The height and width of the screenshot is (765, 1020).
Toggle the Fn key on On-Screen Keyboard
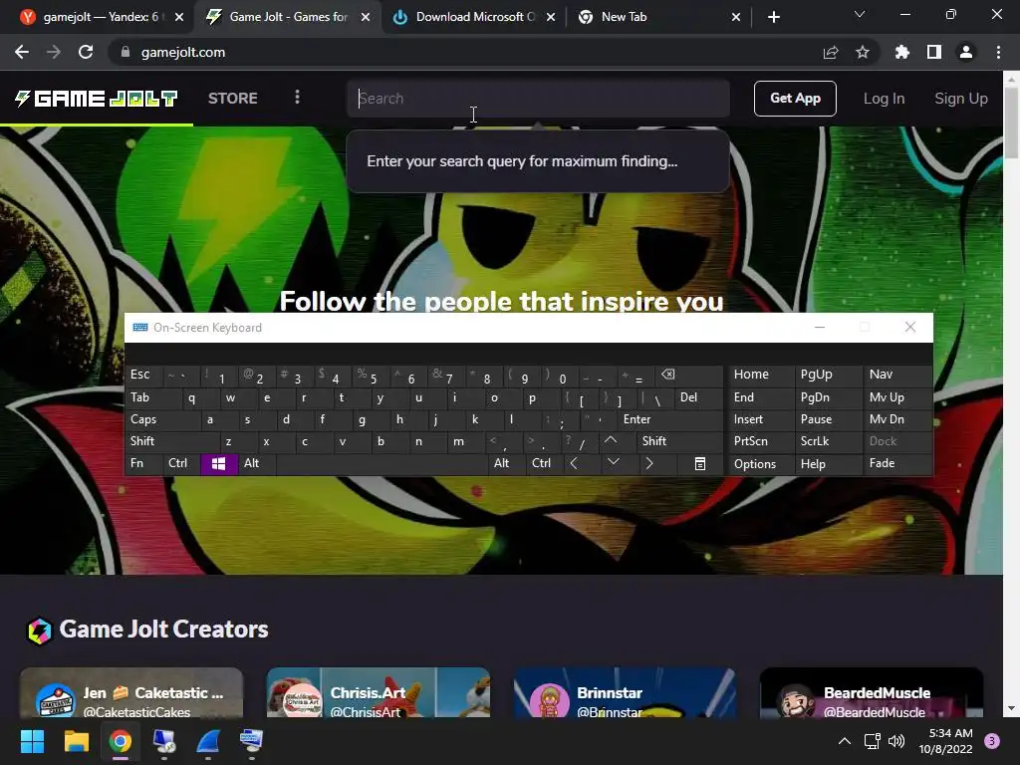(x=143, y=463)
